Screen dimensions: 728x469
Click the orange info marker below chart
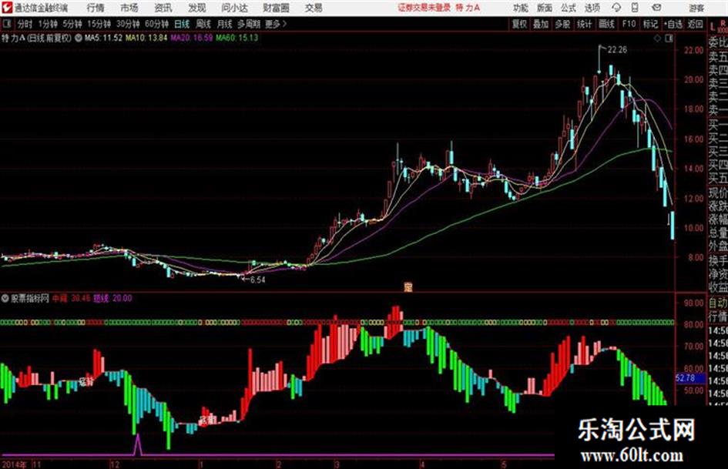[408, 287]
